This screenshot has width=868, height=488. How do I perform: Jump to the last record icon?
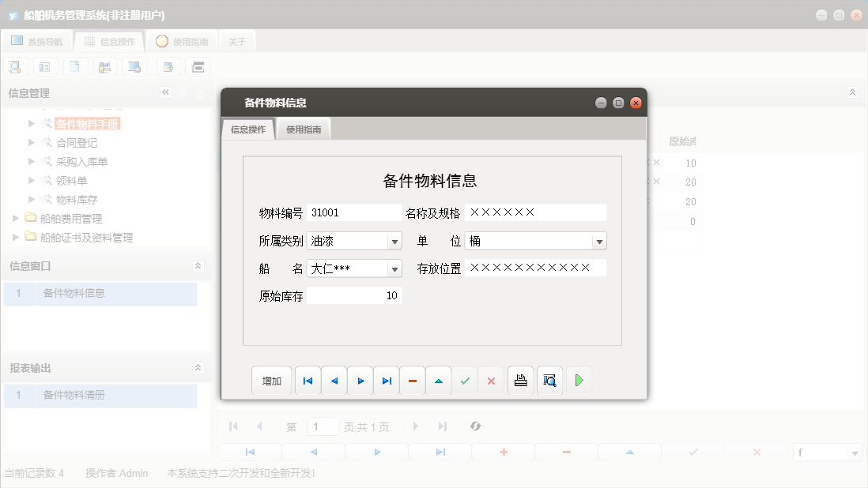386,380
